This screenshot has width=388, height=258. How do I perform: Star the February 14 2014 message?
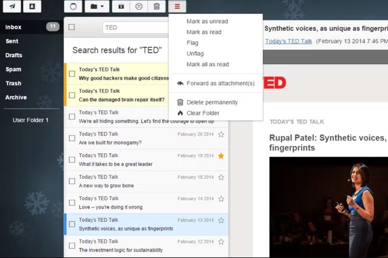pos(221,199)
